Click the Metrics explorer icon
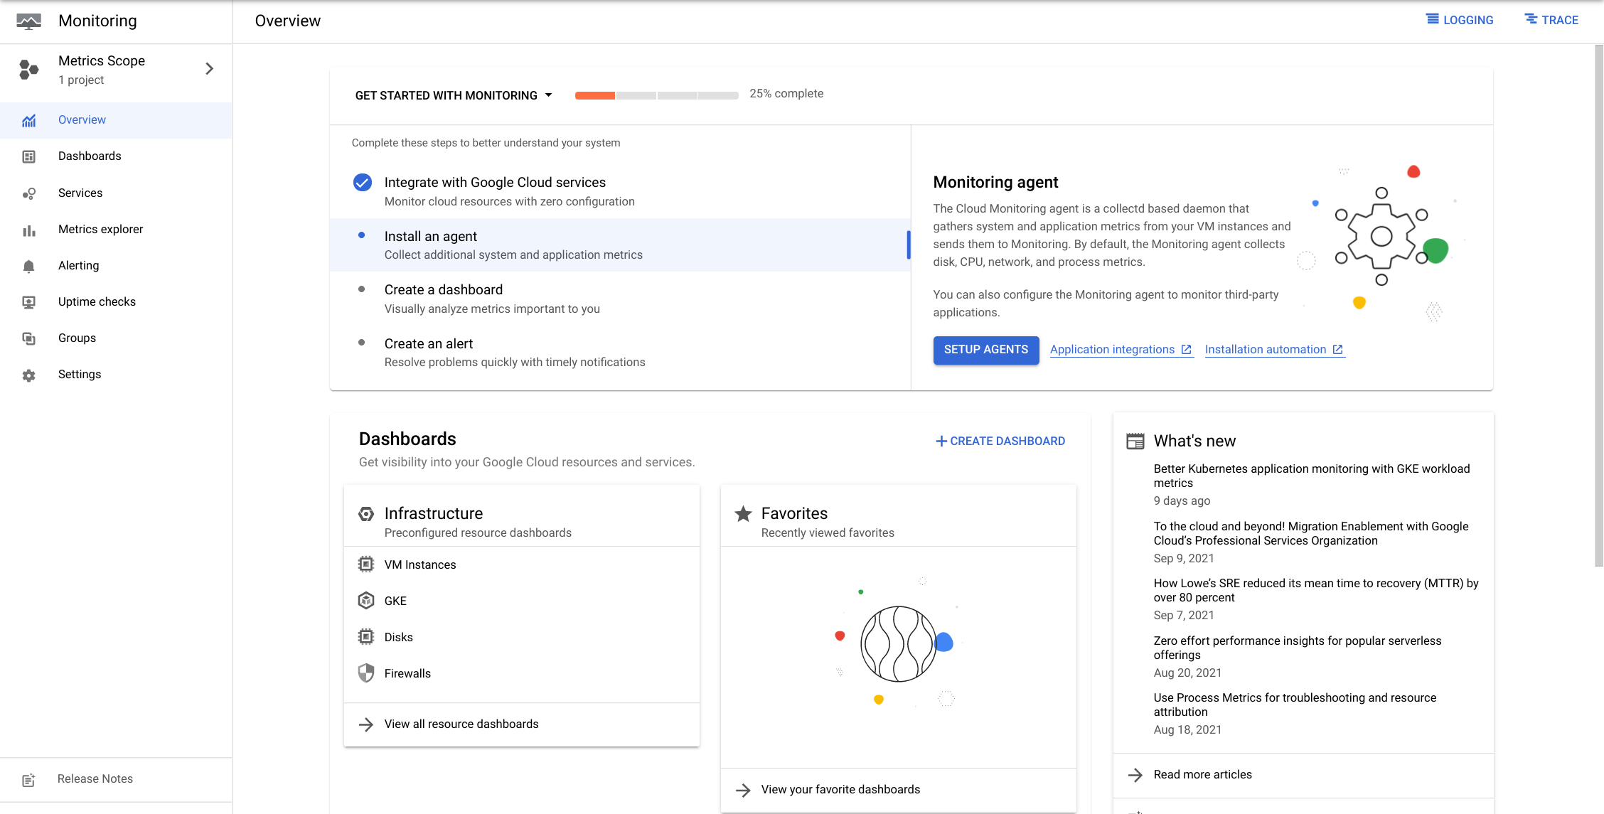 pyautogui.click(x=29, y=228)
